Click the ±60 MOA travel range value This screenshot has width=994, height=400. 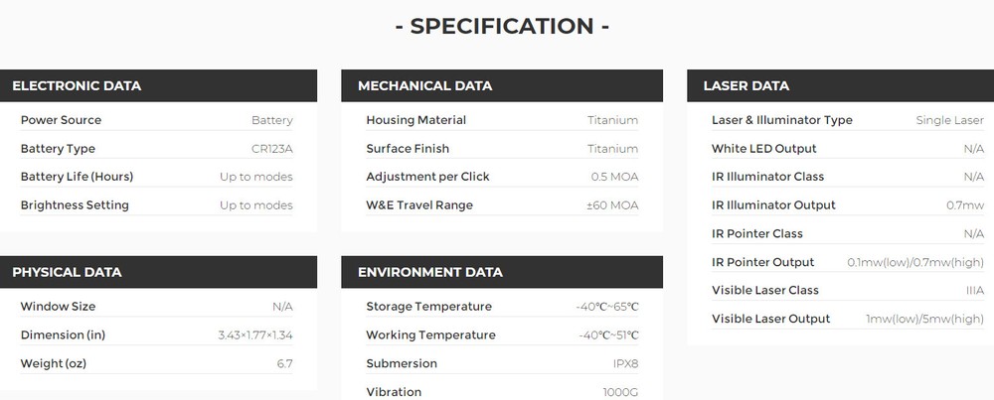[613, 205]
